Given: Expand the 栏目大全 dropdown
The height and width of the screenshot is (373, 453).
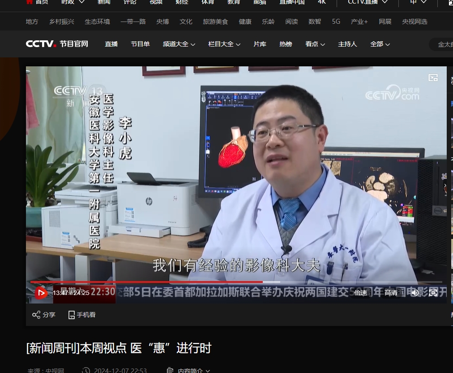Looking at the screenshot, I should (224, 44).
